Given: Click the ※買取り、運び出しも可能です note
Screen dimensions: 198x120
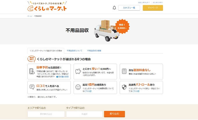Looking at the screenshot, I should (42, 97).
